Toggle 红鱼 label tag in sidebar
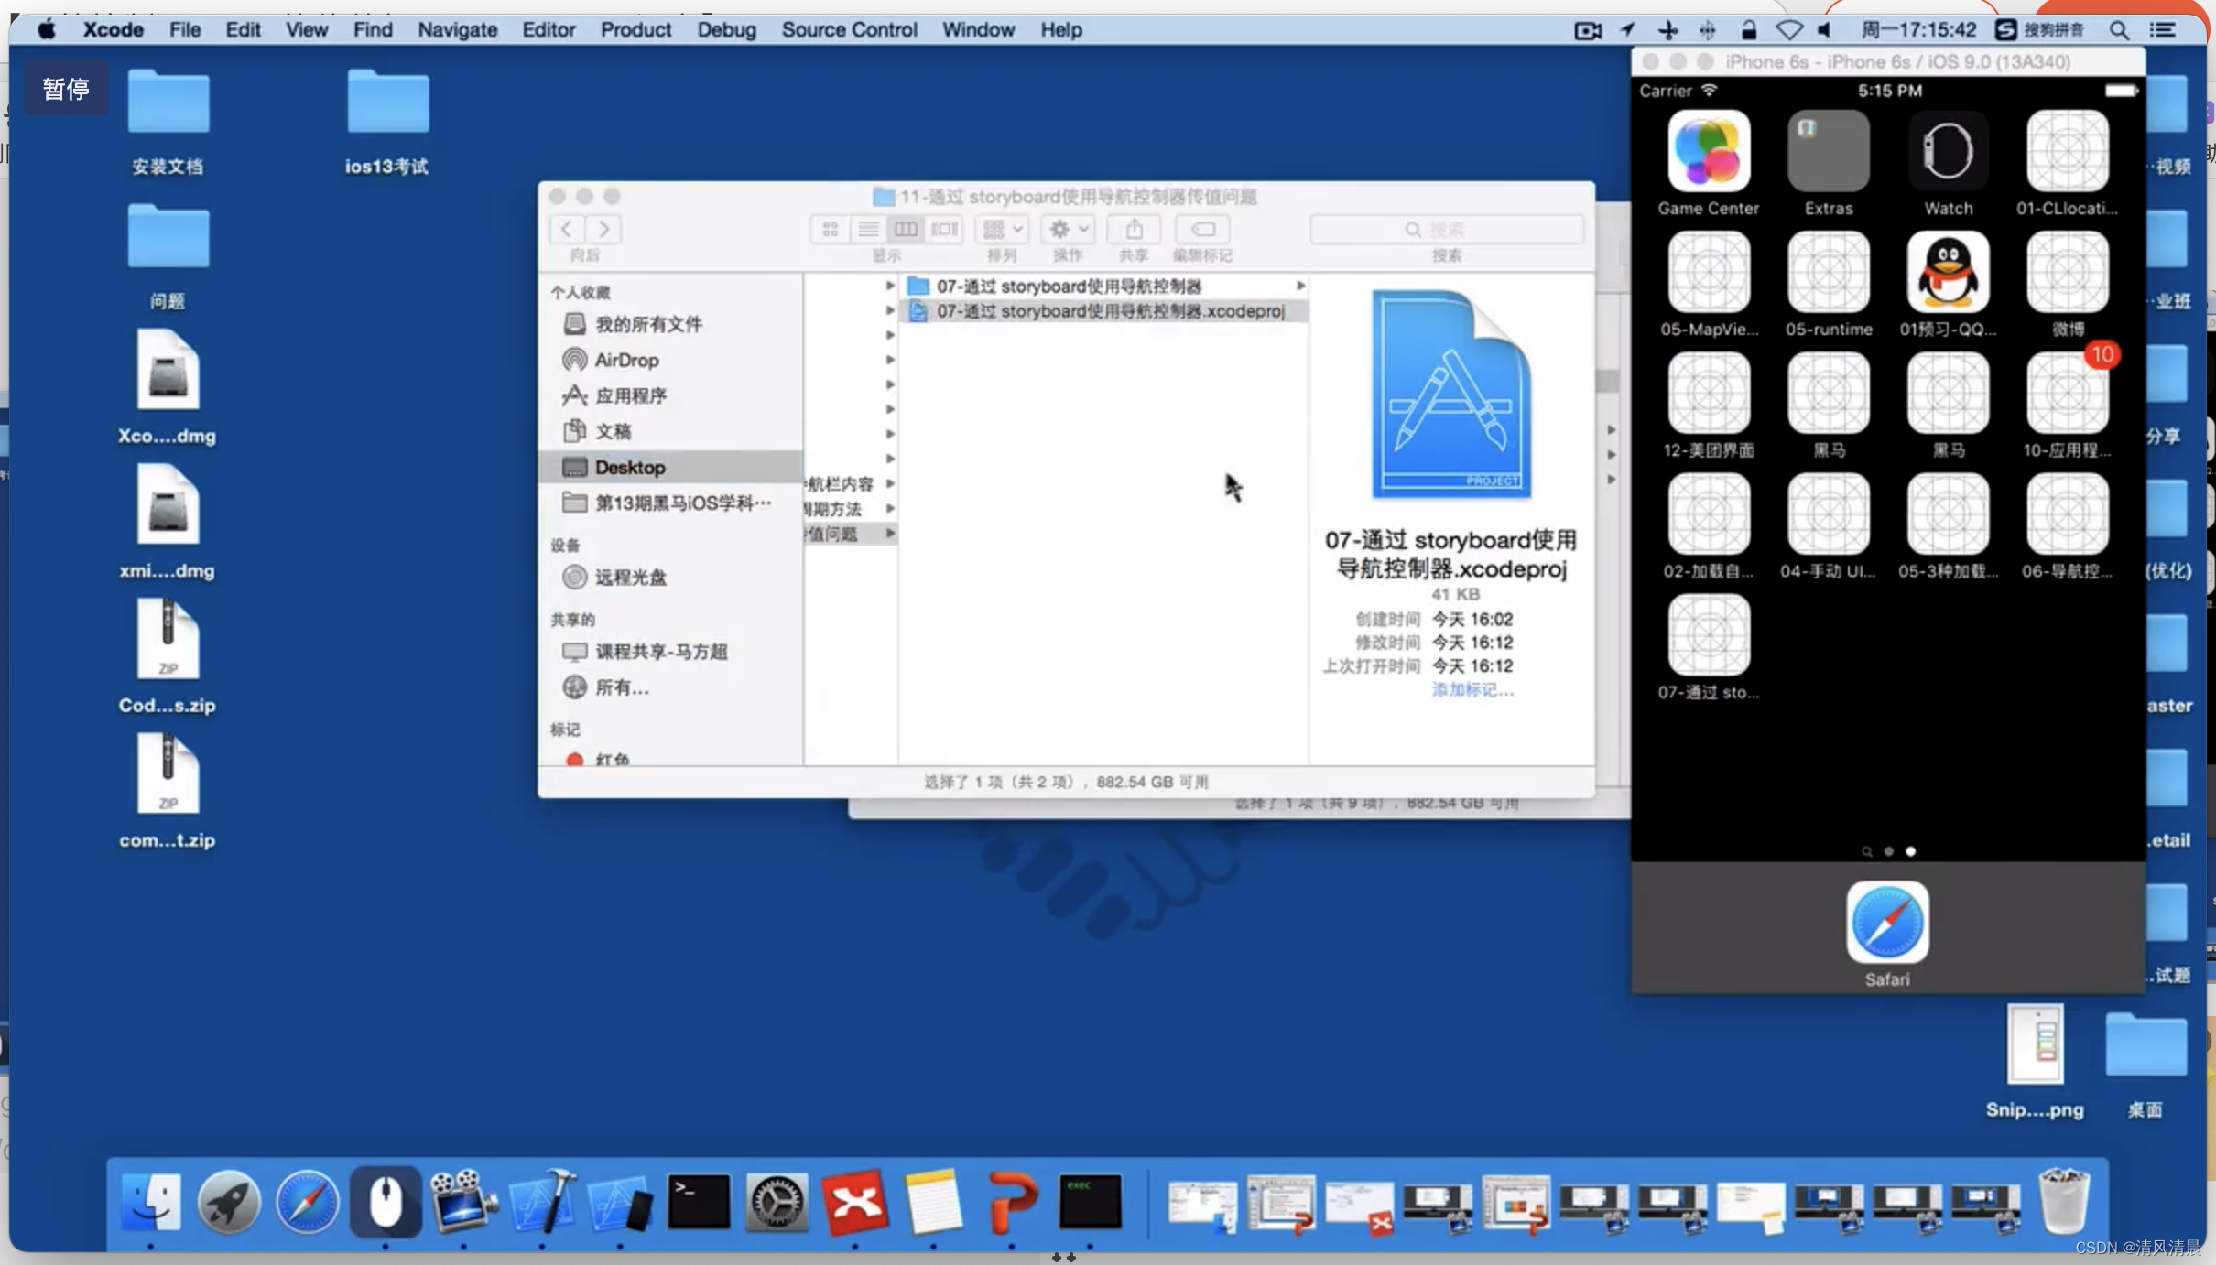The image size is (2216, 1265). [614, 758]
